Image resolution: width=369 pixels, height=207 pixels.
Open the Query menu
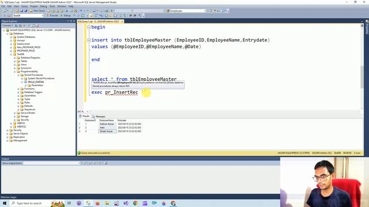[24, 6]
